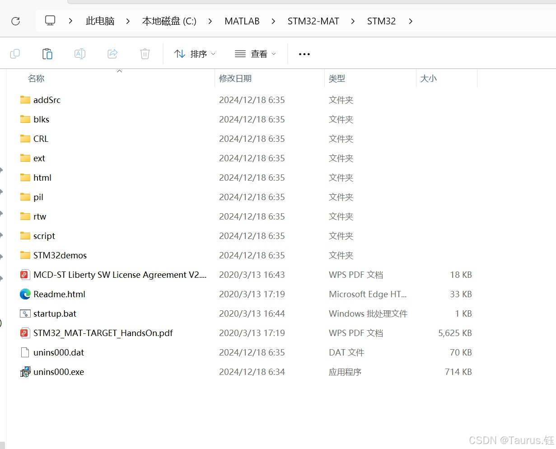Sort by 大小 column header

429,79
